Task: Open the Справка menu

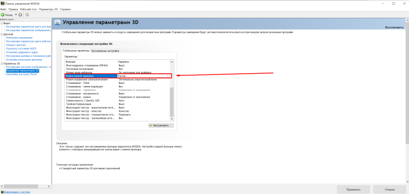Action: pyautogui.click(x=65, y=9)
